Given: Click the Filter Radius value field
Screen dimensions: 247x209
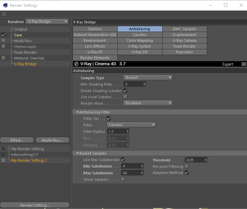Looking at the screenshot, I should [x=117, y=132].
